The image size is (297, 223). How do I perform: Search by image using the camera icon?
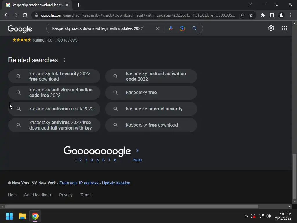(x=182, y=28)
